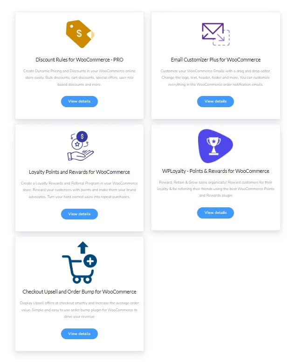Click the Email Customizer description text

click(216, 77)
